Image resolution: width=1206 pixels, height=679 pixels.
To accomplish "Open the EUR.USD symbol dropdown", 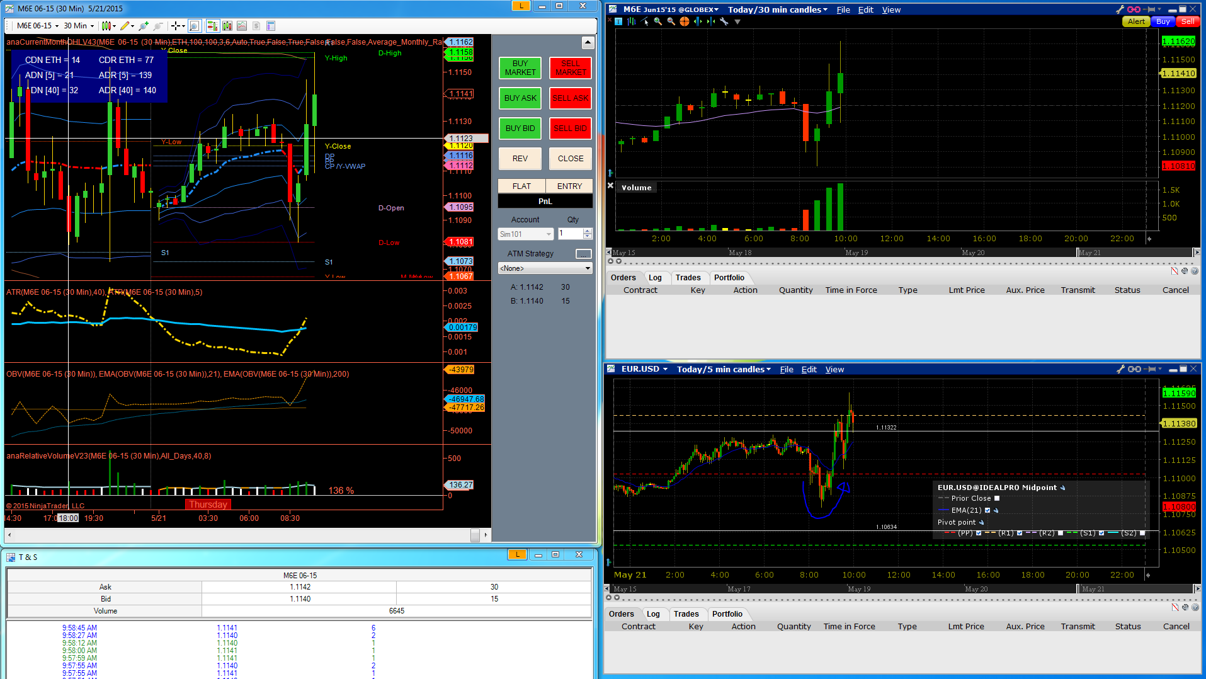I will coord(644,369).
